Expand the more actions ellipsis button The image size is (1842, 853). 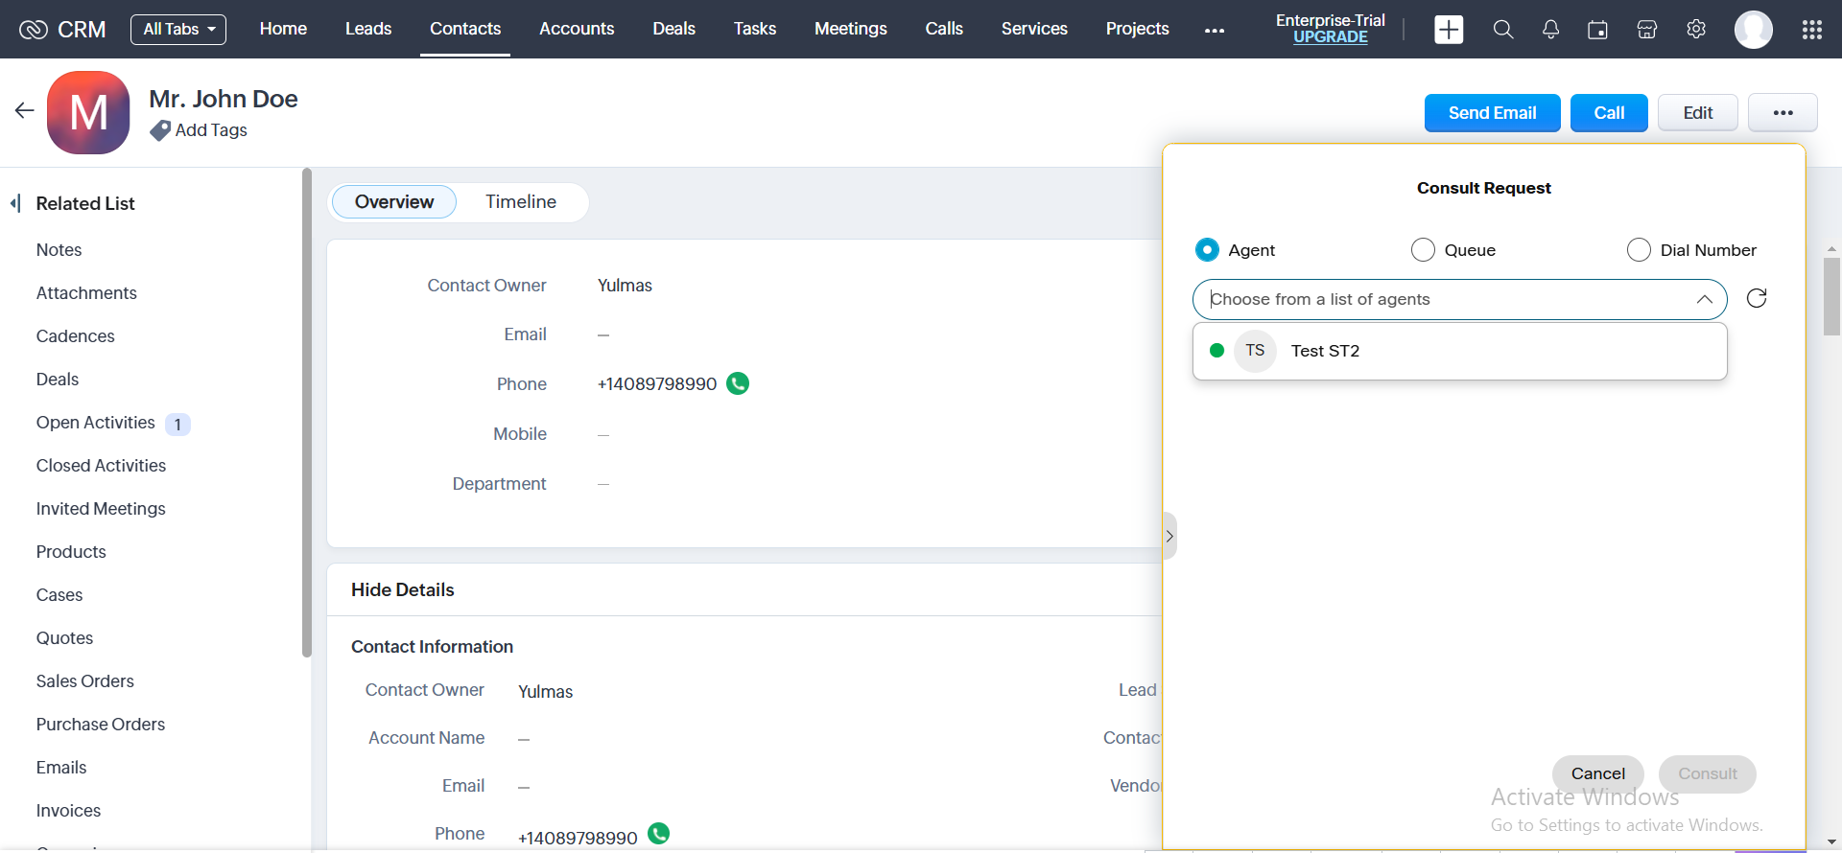pos(1783,113)
